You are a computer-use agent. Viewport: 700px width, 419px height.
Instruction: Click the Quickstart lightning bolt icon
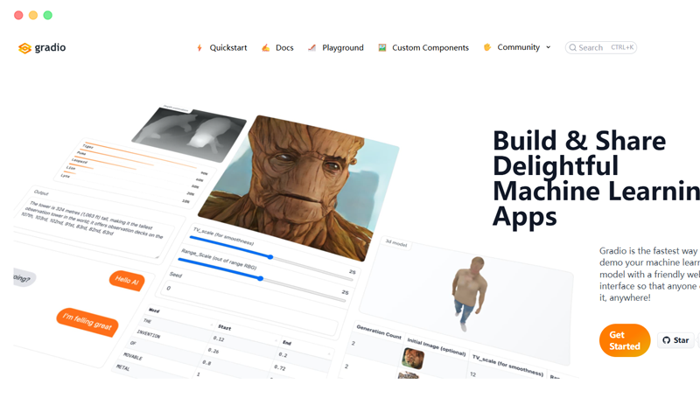coord(199,48)
